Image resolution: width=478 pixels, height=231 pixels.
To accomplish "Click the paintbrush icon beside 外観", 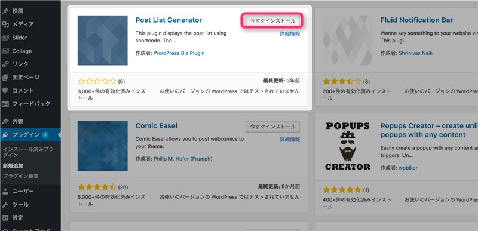I will 5,121.
